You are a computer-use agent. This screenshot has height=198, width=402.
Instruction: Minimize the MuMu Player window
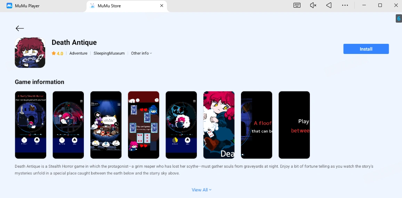[x=364, y=5]
